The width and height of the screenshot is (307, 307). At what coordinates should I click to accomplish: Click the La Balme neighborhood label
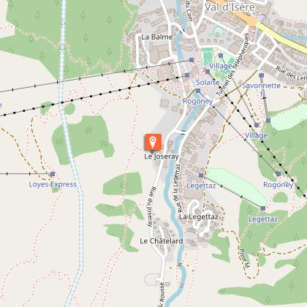(x=157, y=37)
